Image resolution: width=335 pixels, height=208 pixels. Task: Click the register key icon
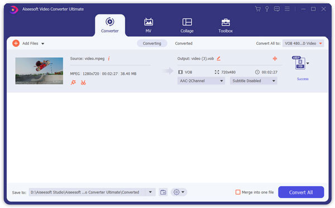pos(267,9)
